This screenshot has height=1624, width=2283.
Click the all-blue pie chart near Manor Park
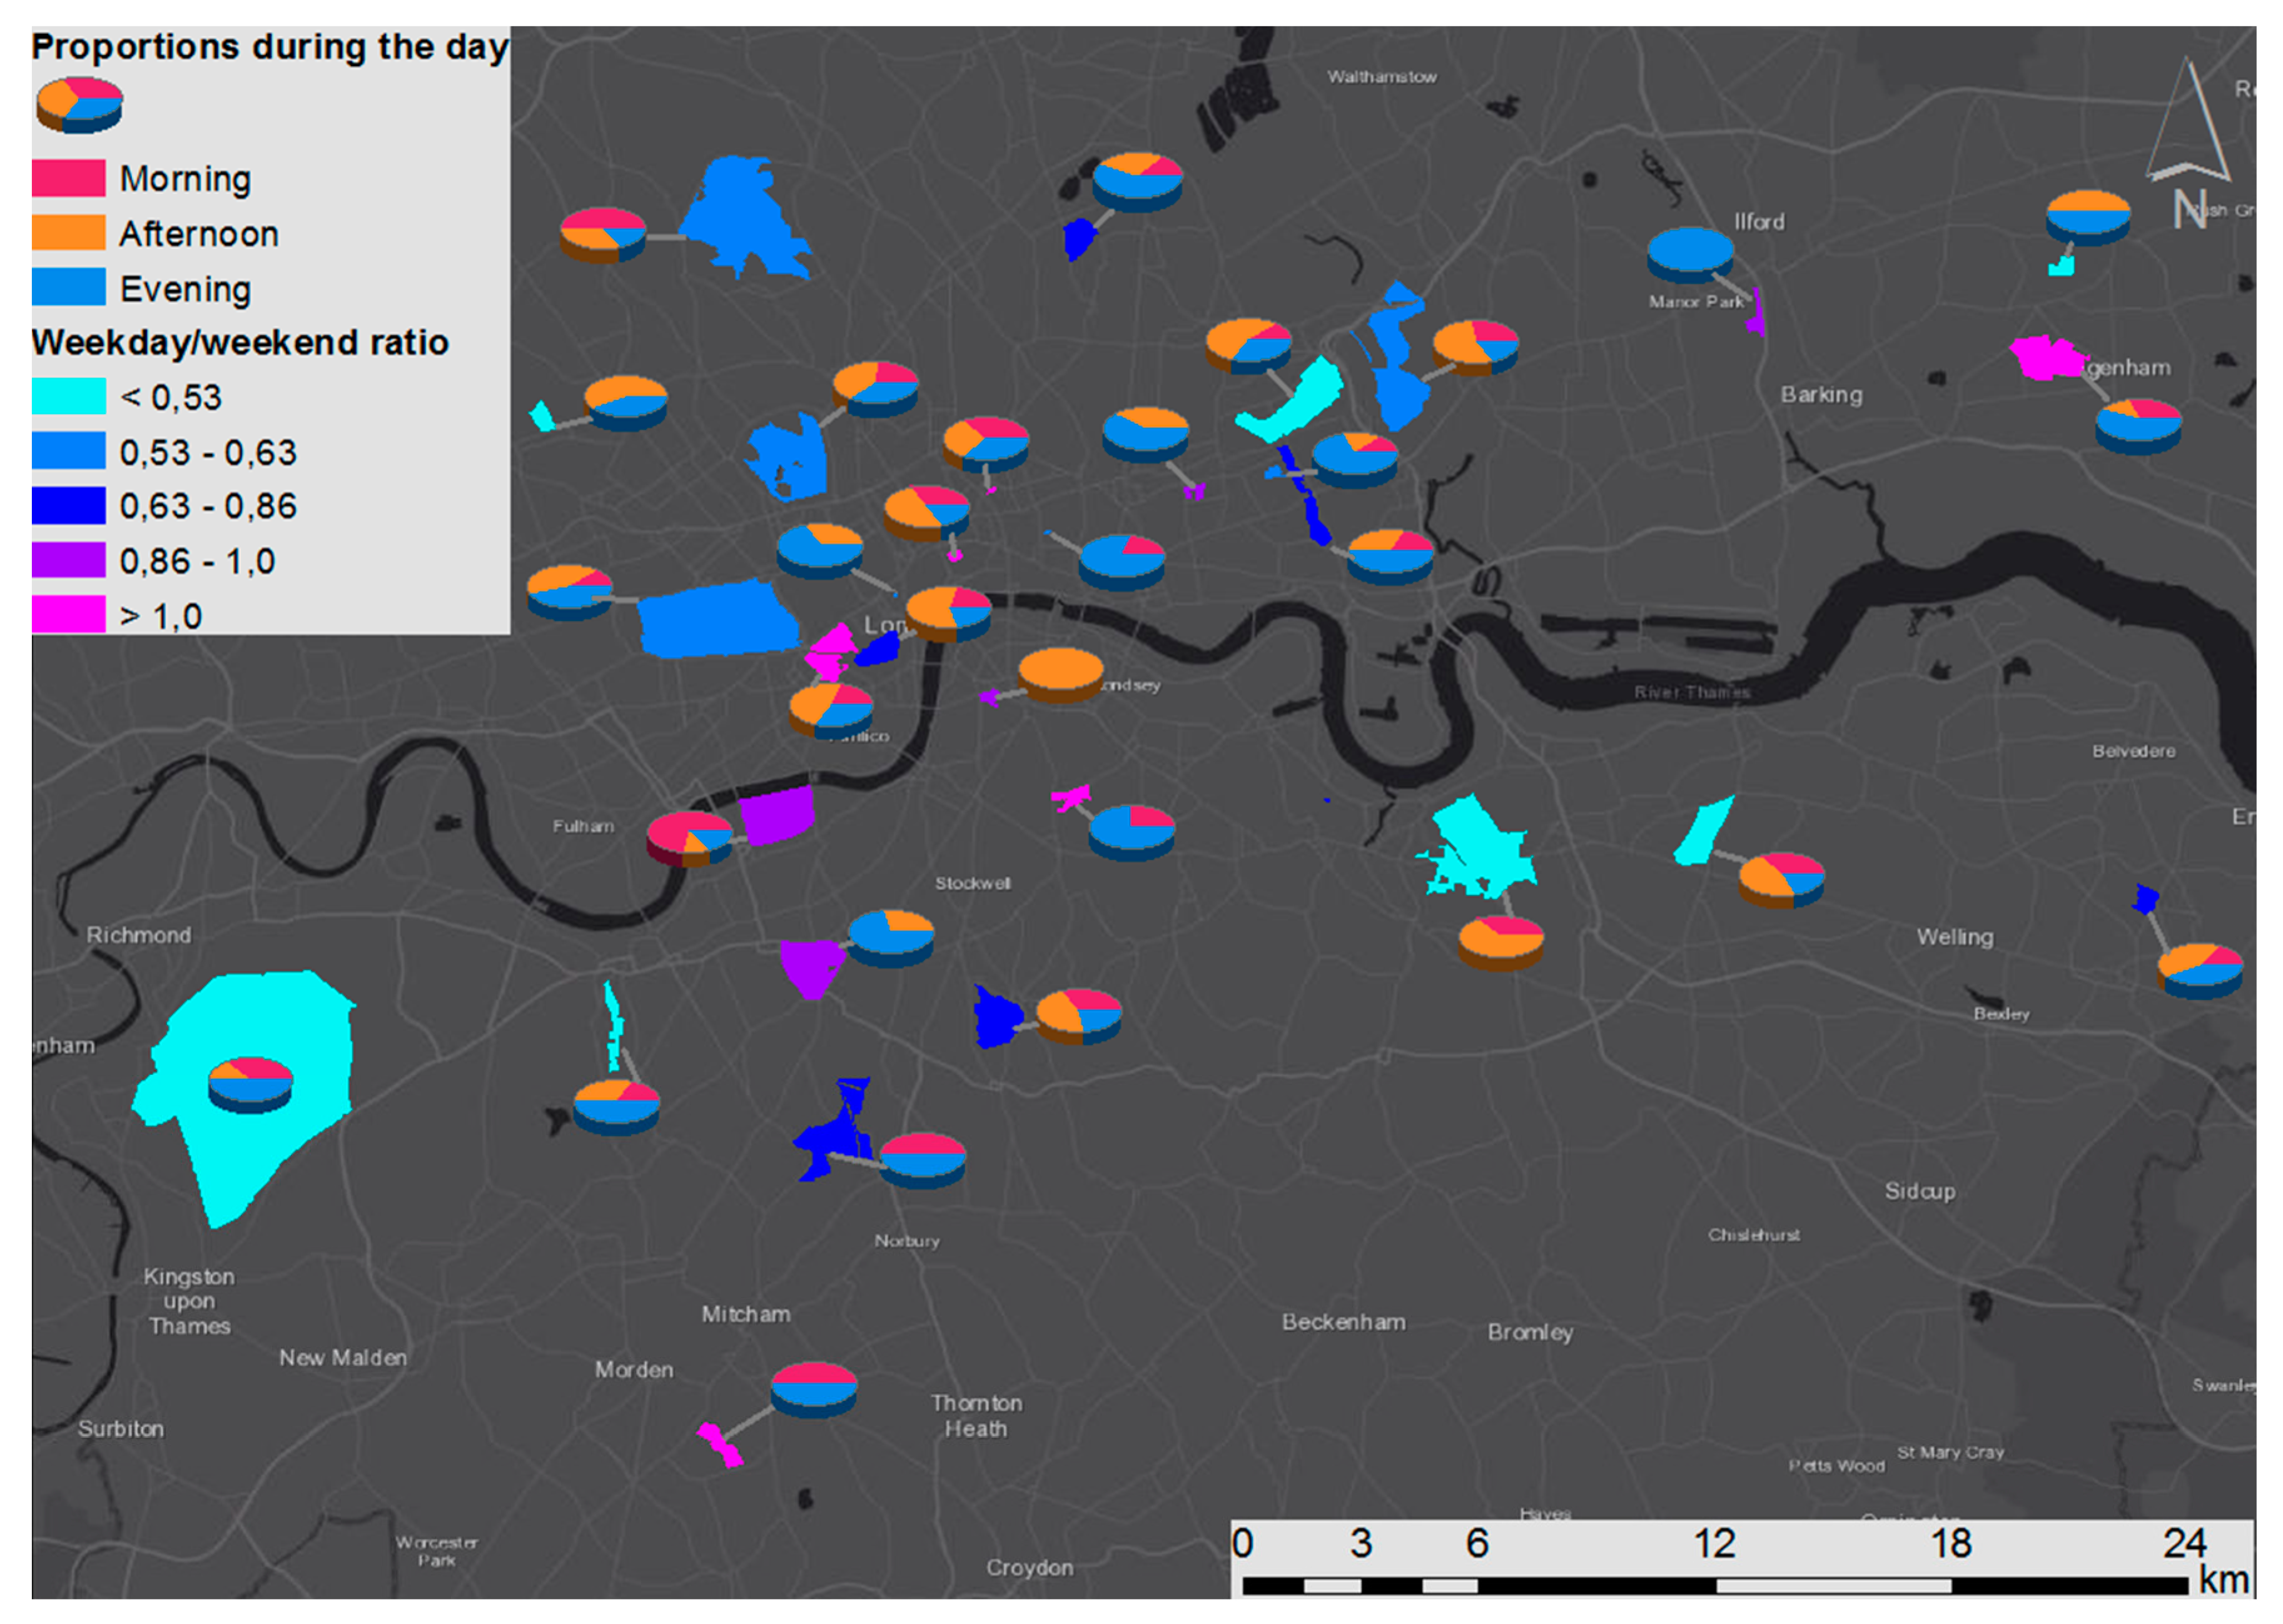tap(1690, 253)
